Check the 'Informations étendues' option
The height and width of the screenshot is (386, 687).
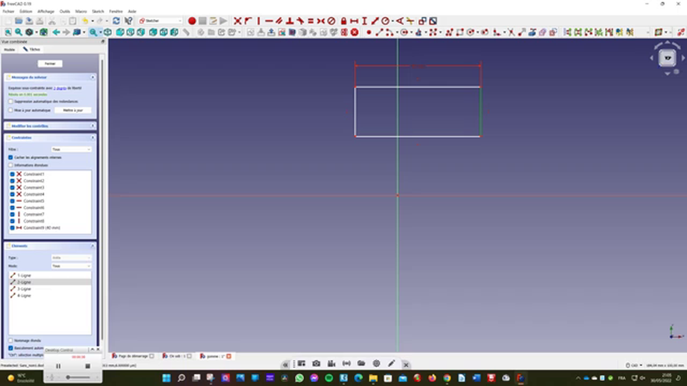click(11, 165)
